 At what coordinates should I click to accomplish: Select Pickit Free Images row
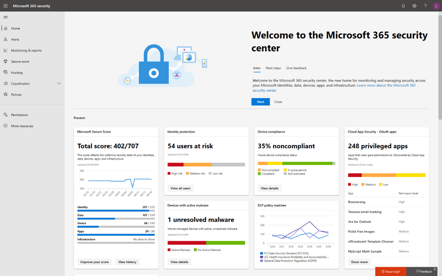(387, 231)
